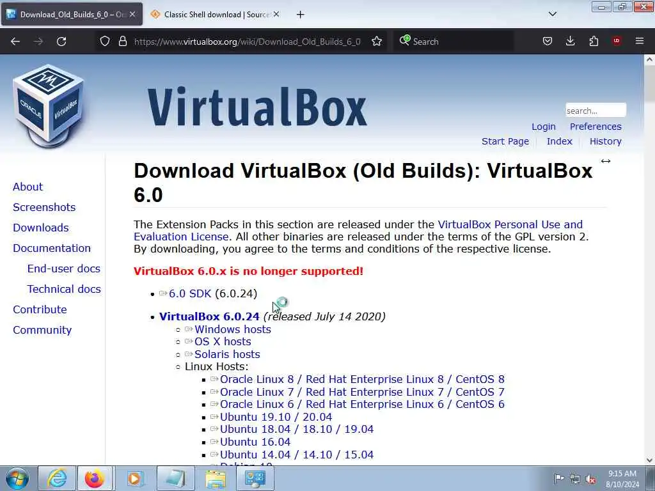Download Ubuntu 18.04 / 18.10 / 19.04 package
The width and height of the screenshot is (655, 491).
pyautogui.click(x=297, y=429)
